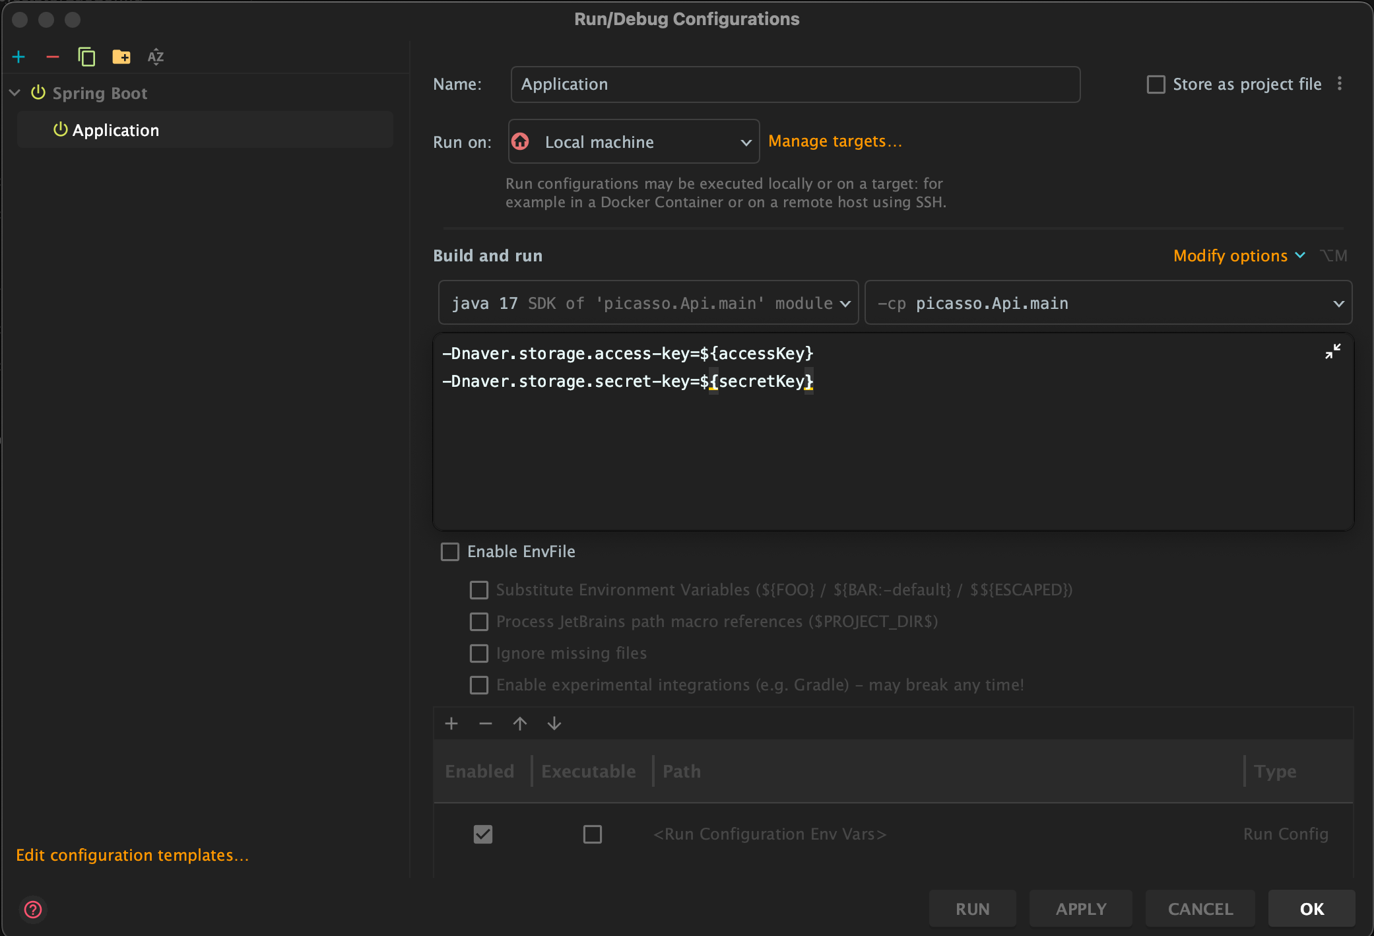Select the Application configuration item
The width and height of the screenshot is (1374, 936).
click(115, 131)
